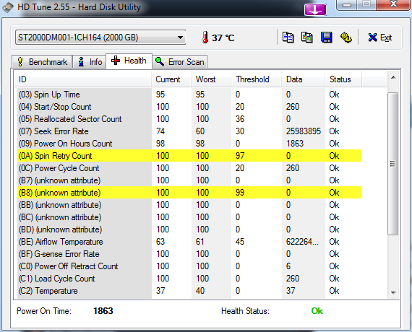
Task: Switch to the Error Scan tab
Action: pos(180,62)
